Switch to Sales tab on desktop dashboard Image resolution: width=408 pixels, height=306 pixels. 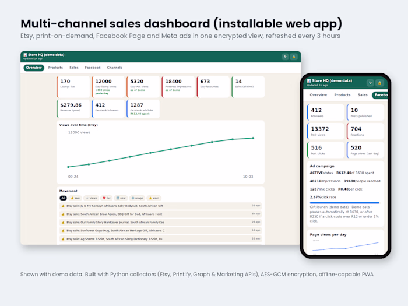pyautogui.click(x=74, y=68)
